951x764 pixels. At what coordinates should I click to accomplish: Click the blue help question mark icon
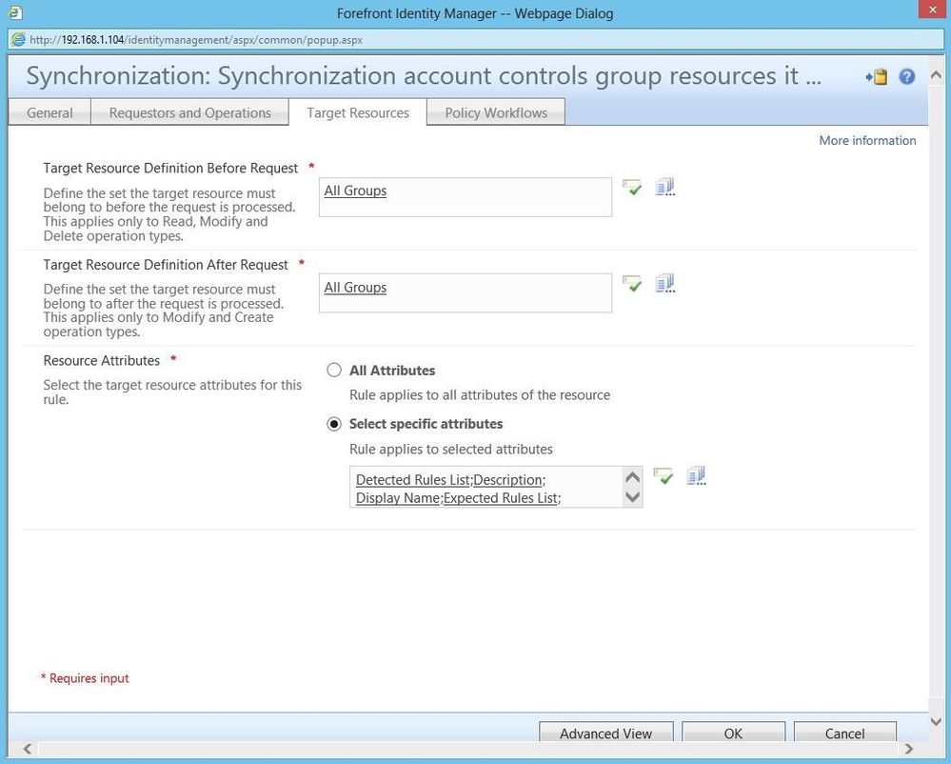906,76
